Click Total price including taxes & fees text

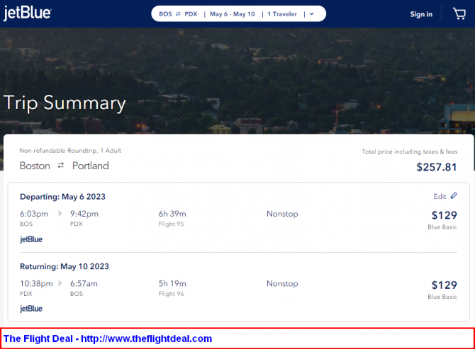click(410, 151)
